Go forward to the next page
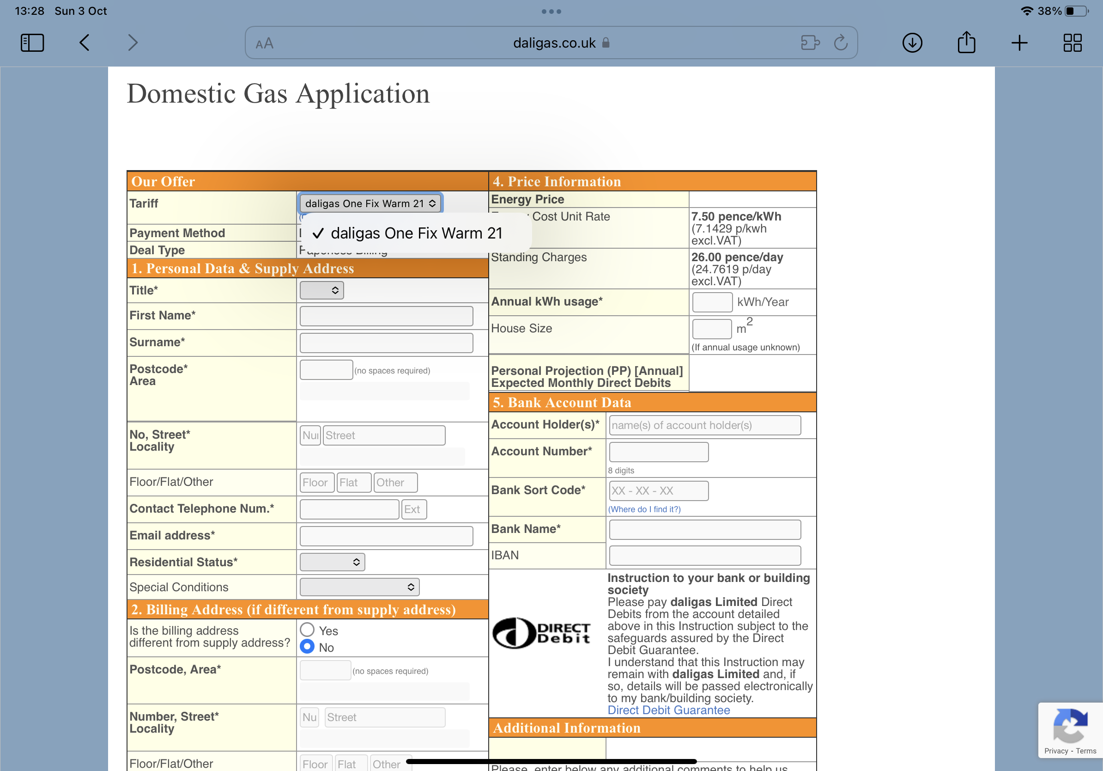This screenshot has height=771, width=1103. [133, 43]
